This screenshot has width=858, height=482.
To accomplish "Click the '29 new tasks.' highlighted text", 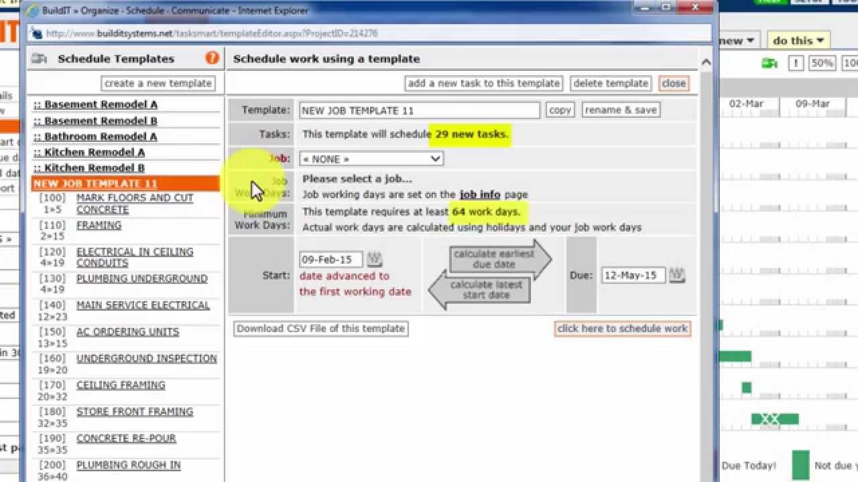I will click(x=472, y=134).
